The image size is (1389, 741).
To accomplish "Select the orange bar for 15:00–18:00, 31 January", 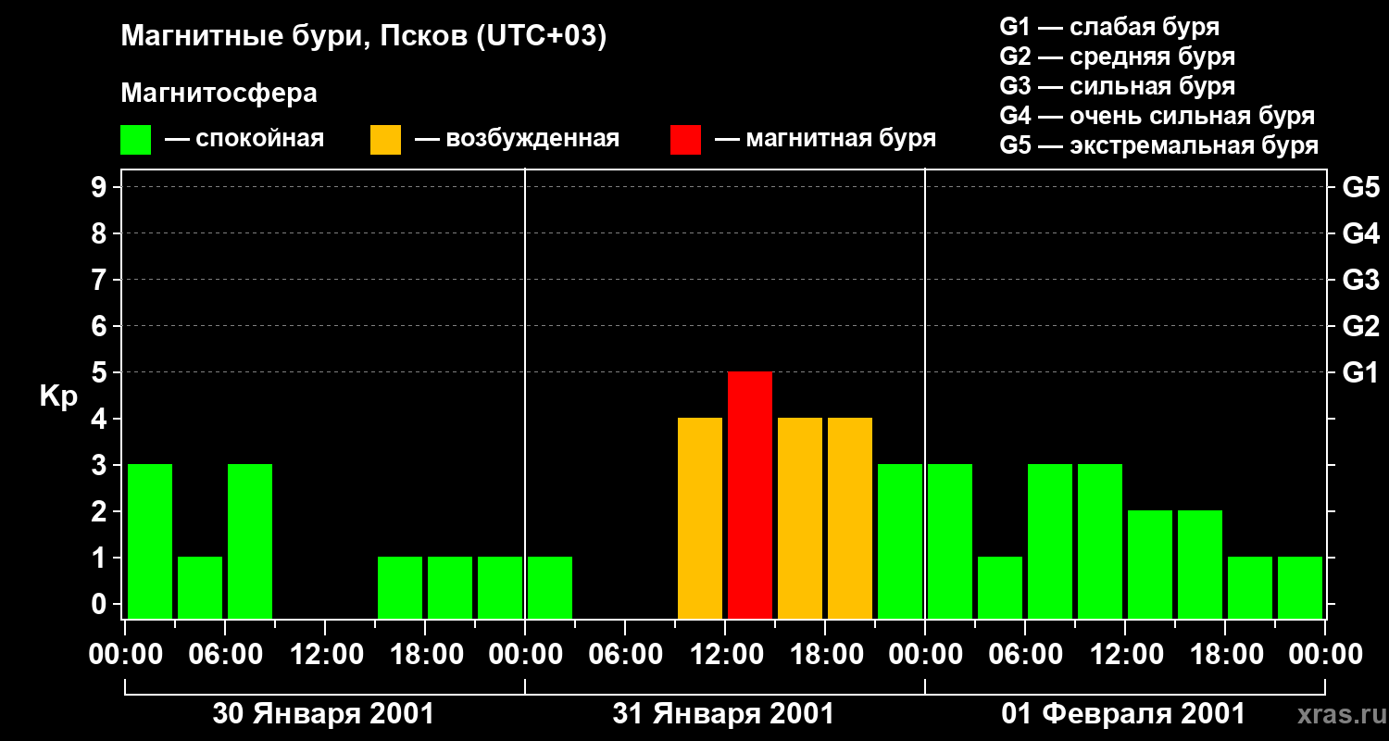I will (x=800, y=518).
